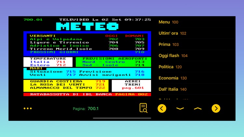Click the VERSANTI heading

coord(43,36)
